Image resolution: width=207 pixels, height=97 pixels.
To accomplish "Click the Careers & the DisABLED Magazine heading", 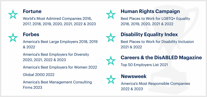I will (161, 58).
